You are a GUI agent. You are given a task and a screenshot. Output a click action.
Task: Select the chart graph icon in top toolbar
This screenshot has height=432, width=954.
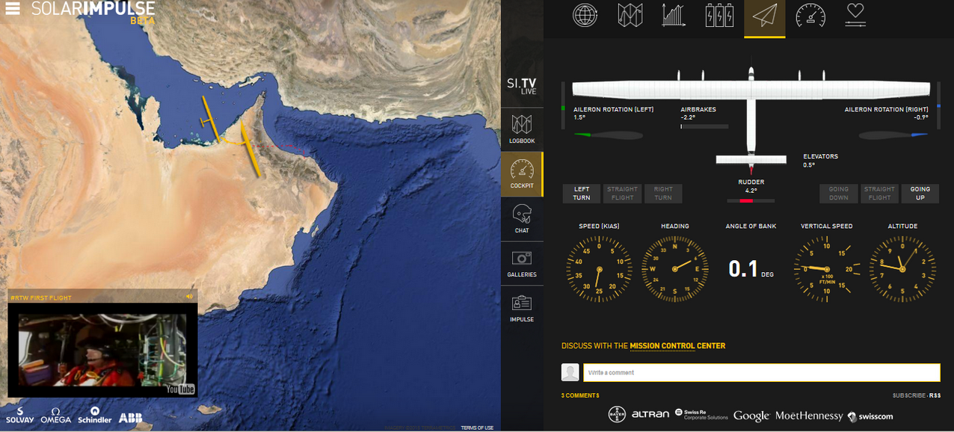[674, 16]
